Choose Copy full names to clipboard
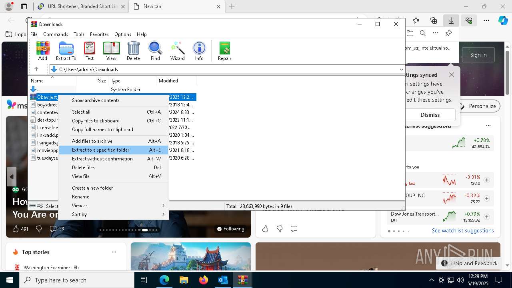512x288 pixels. click(x=114, y=130)
